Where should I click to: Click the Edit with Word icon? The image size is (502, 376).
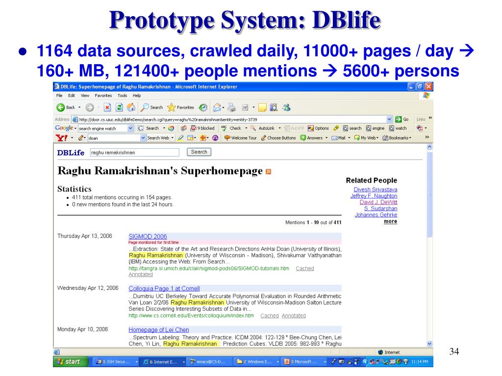point(245,108)
